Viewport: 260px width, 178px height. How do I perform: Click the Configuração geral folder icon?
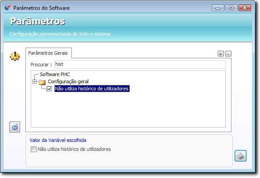click(42, 82)
